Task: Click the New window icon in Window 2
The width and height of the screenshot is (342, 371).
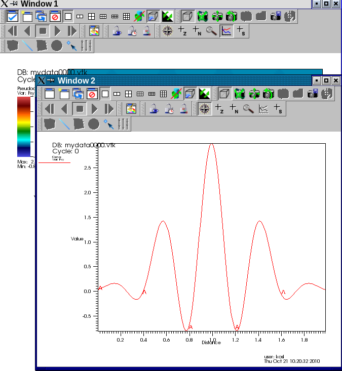Action: pos(64,94)
